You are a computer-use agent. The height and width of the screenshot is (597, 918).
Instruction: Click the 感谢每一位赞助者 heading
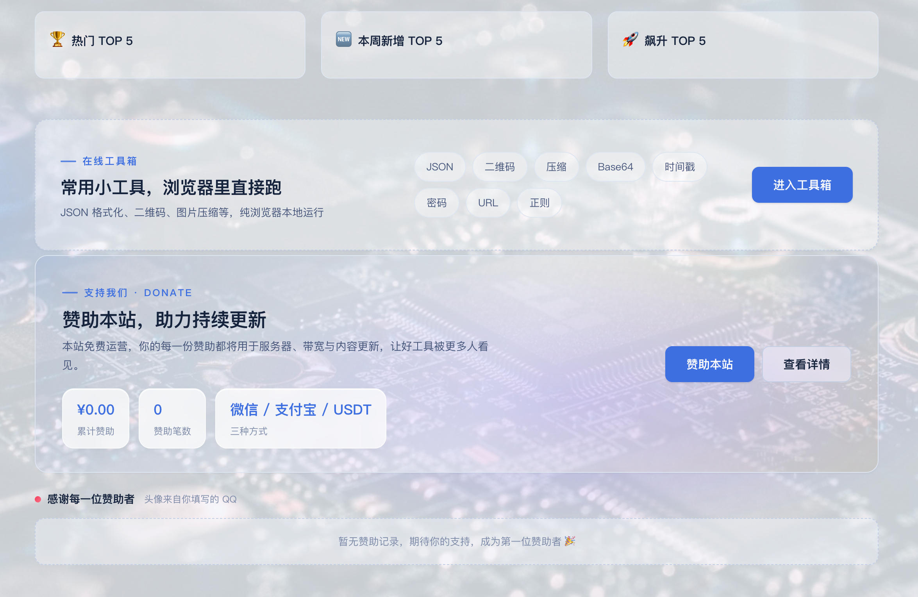[91, 499]
